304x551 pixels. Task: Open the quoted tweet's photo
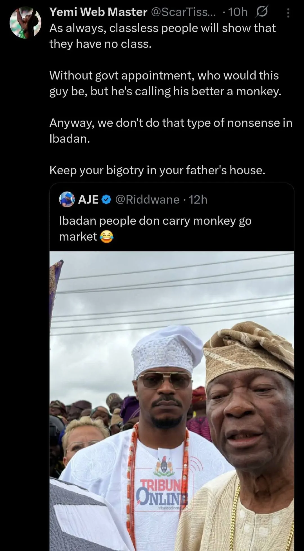coord(172,367)
